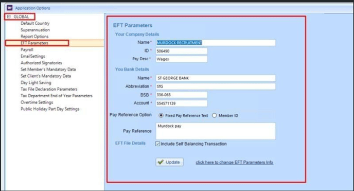Click the bank Abbreviation field
This screenshot has height=191, width=354.
[x=216, y=86]
